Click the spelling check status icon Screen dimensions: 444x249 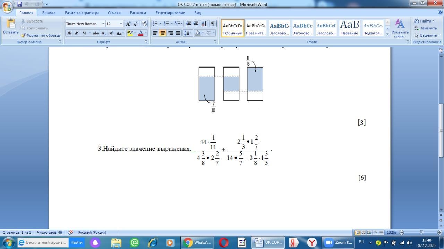pos(70,232)
